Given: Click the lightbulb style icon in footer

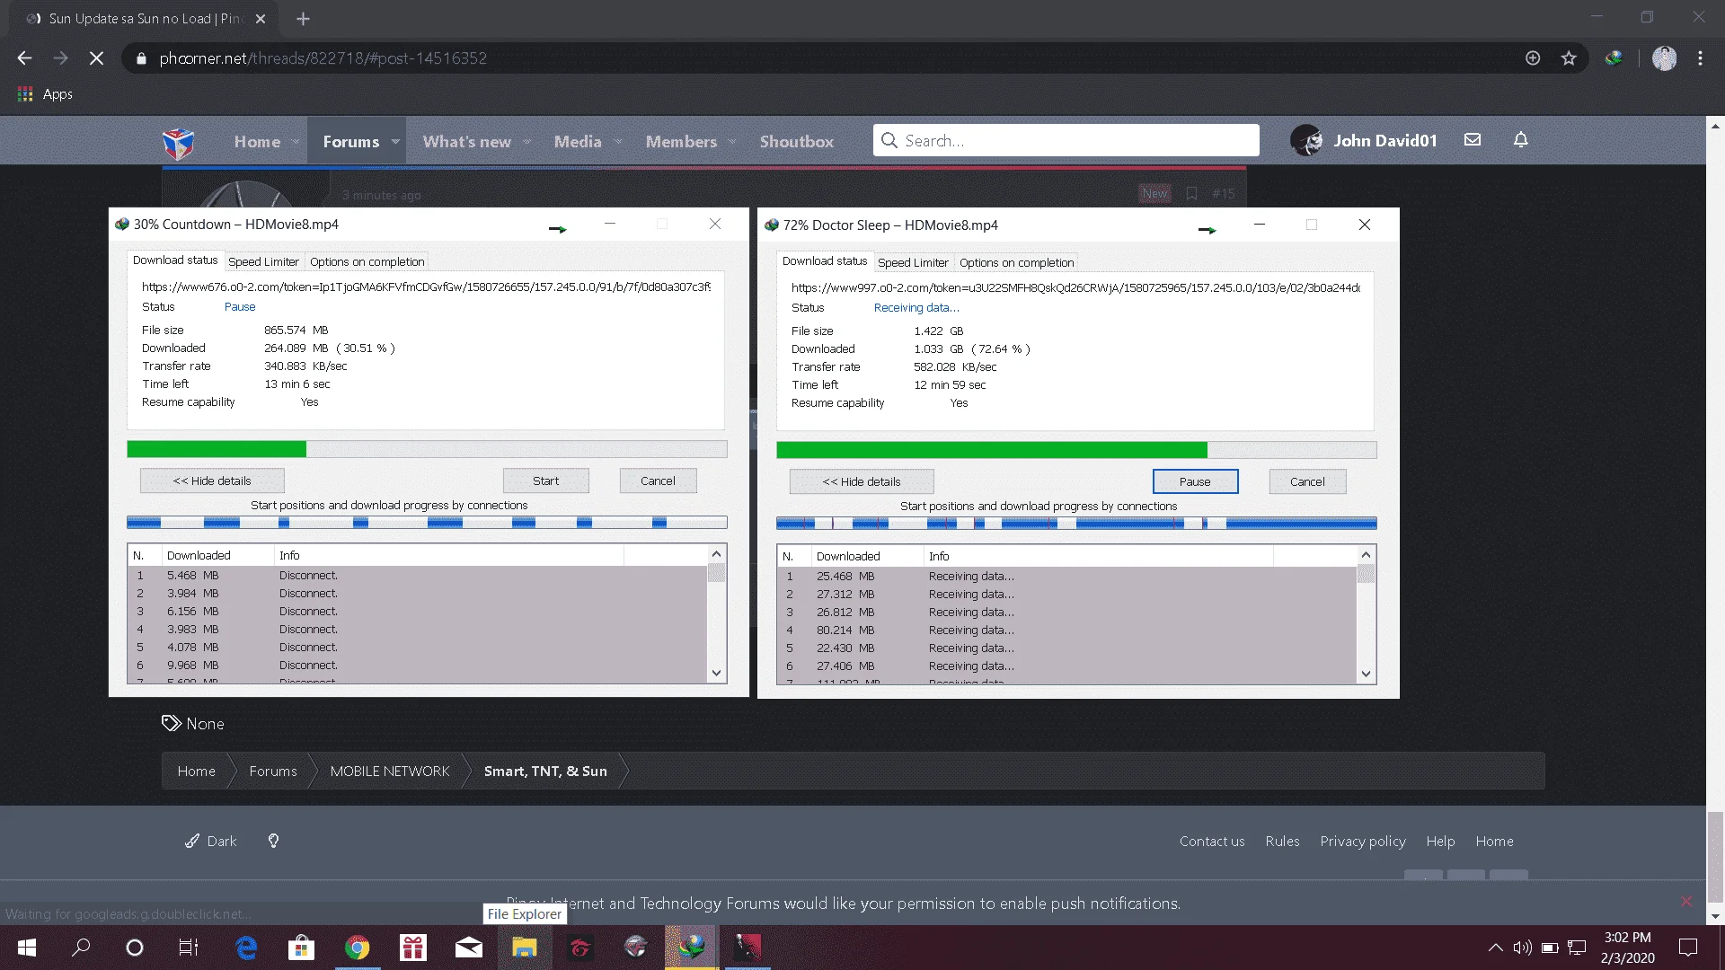Looking at the screenshot, I should [x=273, y=841].
